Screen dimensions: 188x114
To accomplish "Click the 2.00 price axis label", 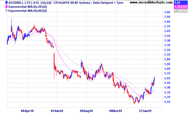I will [x=167, y=59].
